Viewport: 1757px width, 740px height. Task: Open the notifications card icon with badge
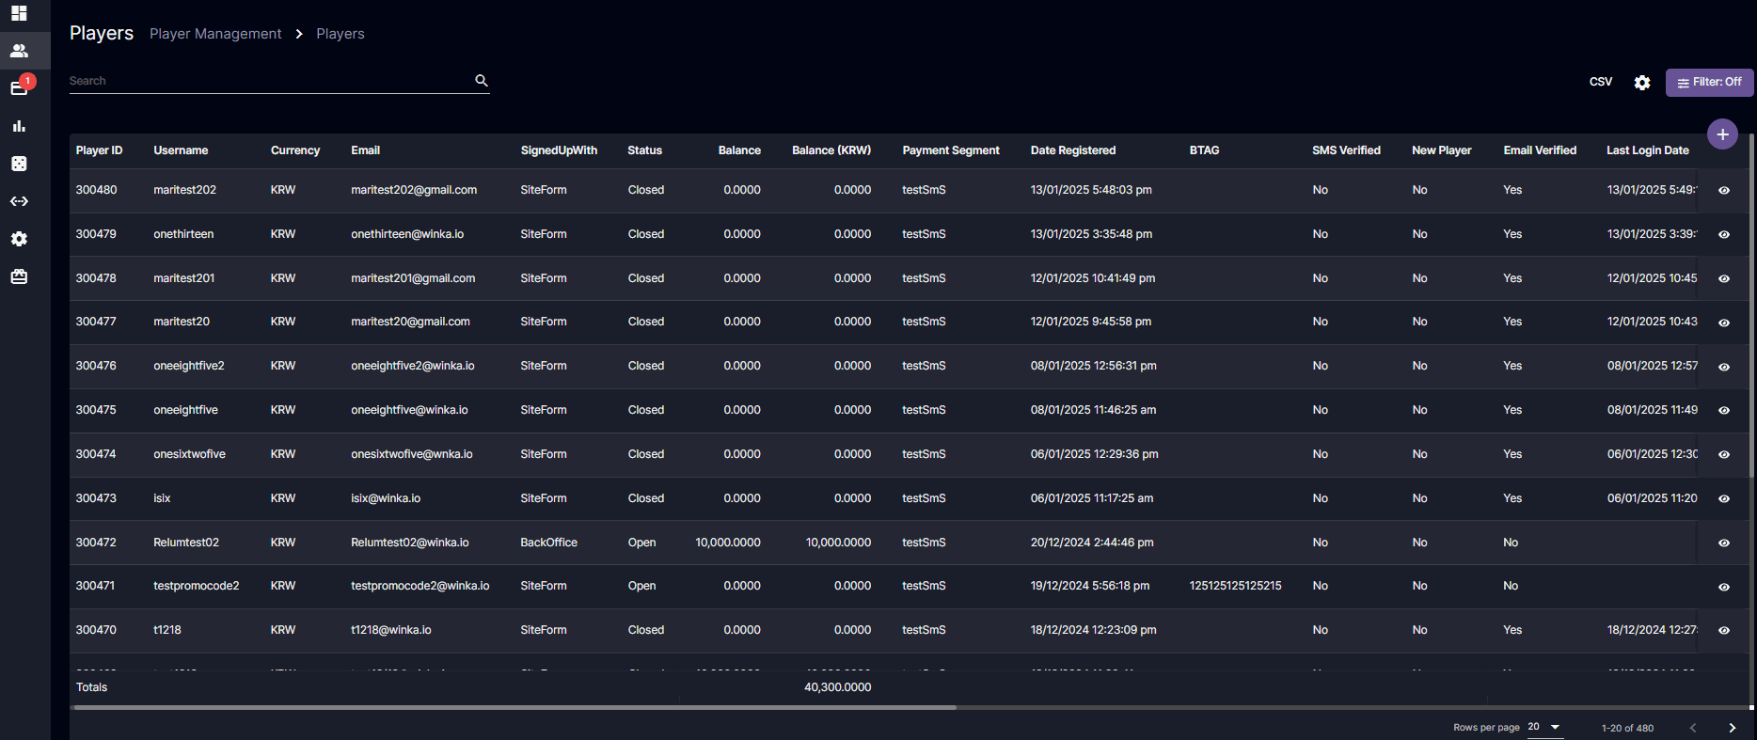pos(19,88)
